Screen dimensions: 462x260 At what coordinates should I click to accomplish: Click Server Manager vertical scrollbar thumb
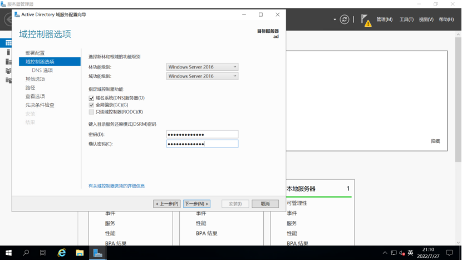coord(458,99)
